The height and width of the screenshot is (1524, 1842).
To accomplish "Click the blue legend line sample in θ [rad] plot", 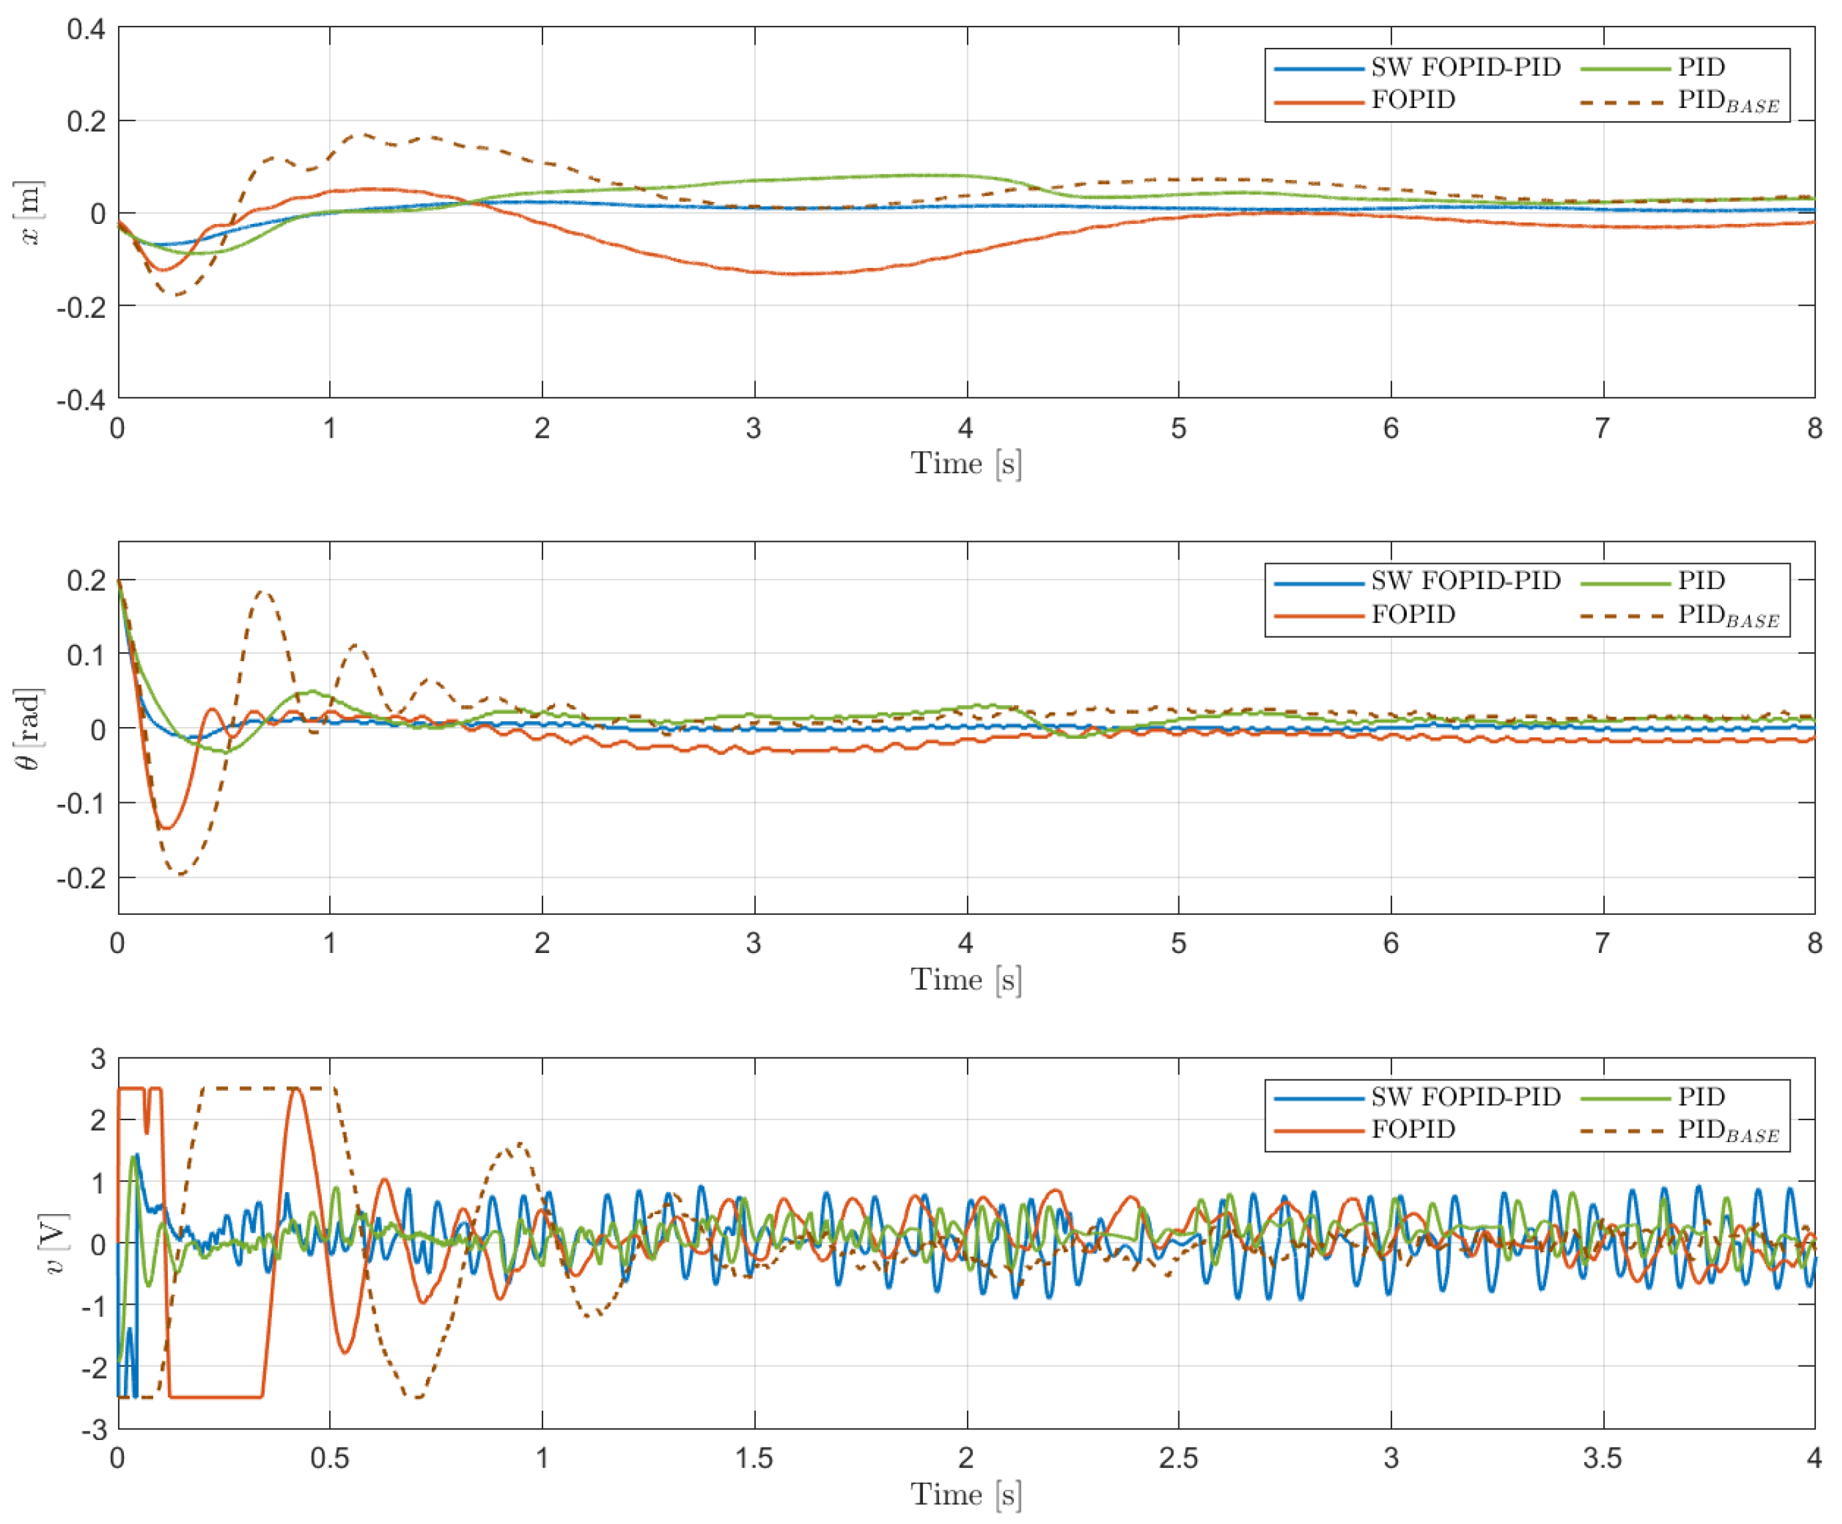I will [x=1318, y=583].
